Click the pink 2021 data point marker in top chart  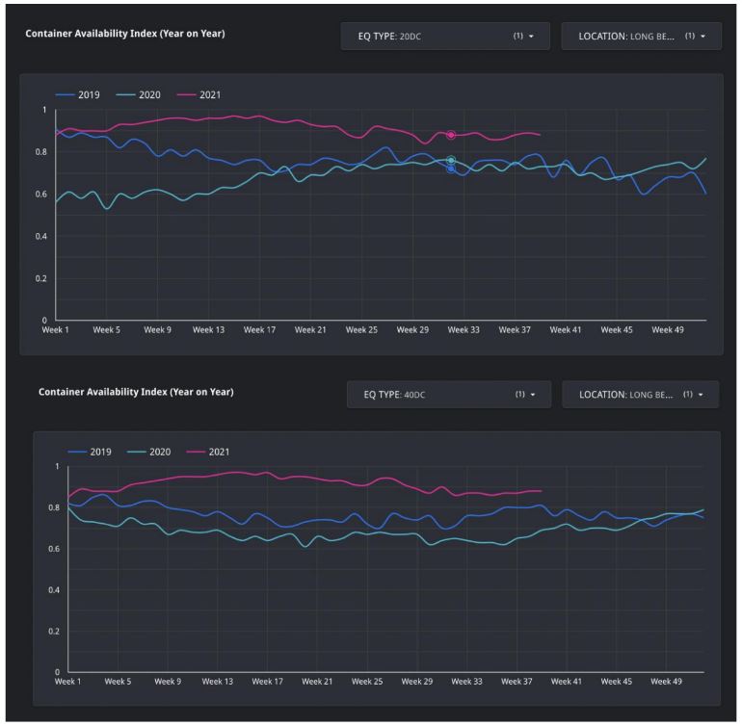click(451, 135)
